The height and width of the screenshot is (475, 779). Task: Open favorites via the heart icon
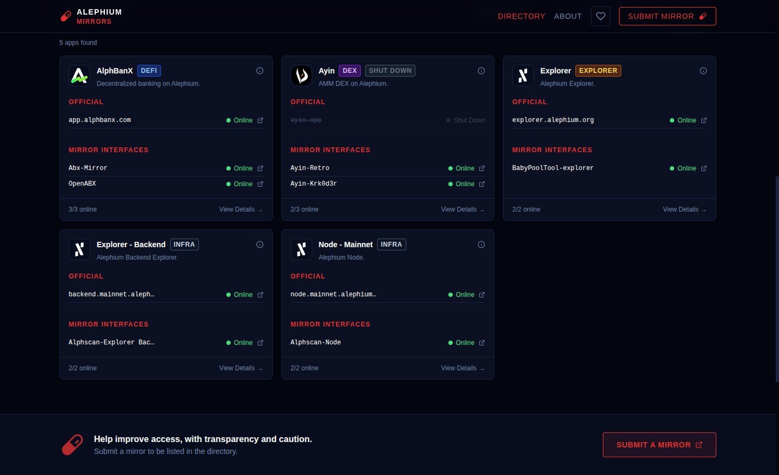600,16
